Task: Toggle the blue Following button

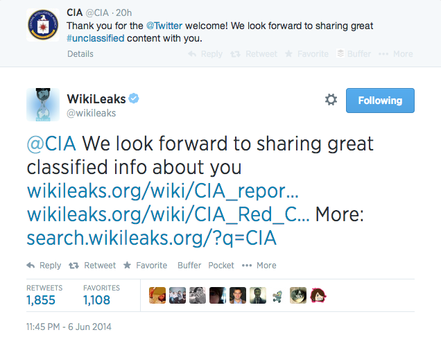Action: tap(379, 100)
